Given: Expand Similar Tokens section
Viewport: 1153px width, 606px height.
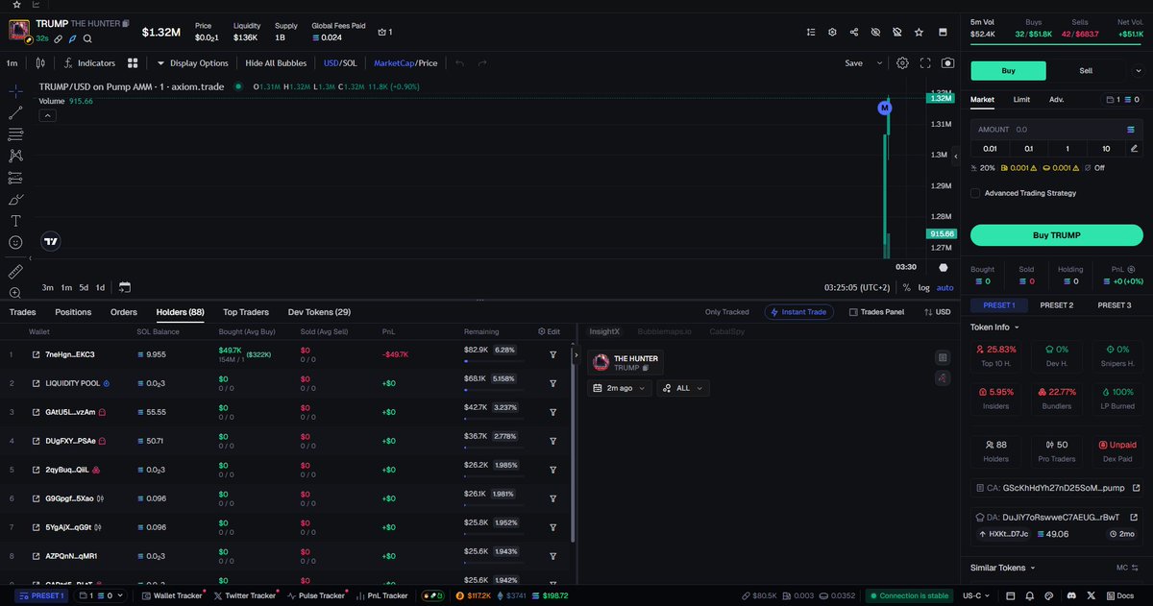Looking at the screenshot, I should 1003,568.
